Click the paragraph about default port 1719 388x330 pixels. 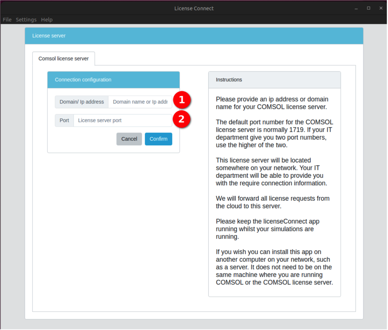[x=274, y=134]
